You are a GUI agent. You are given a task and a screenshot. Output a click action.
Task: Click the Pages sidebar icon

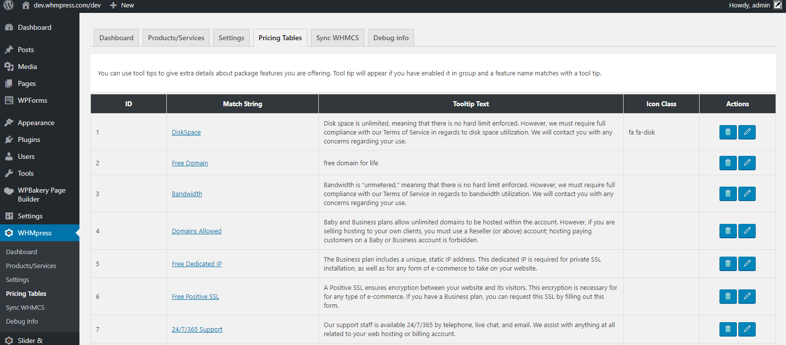pos(9,83)
